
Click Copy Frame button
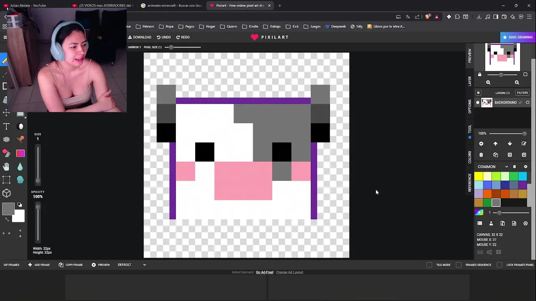click(x=71, y=265)
